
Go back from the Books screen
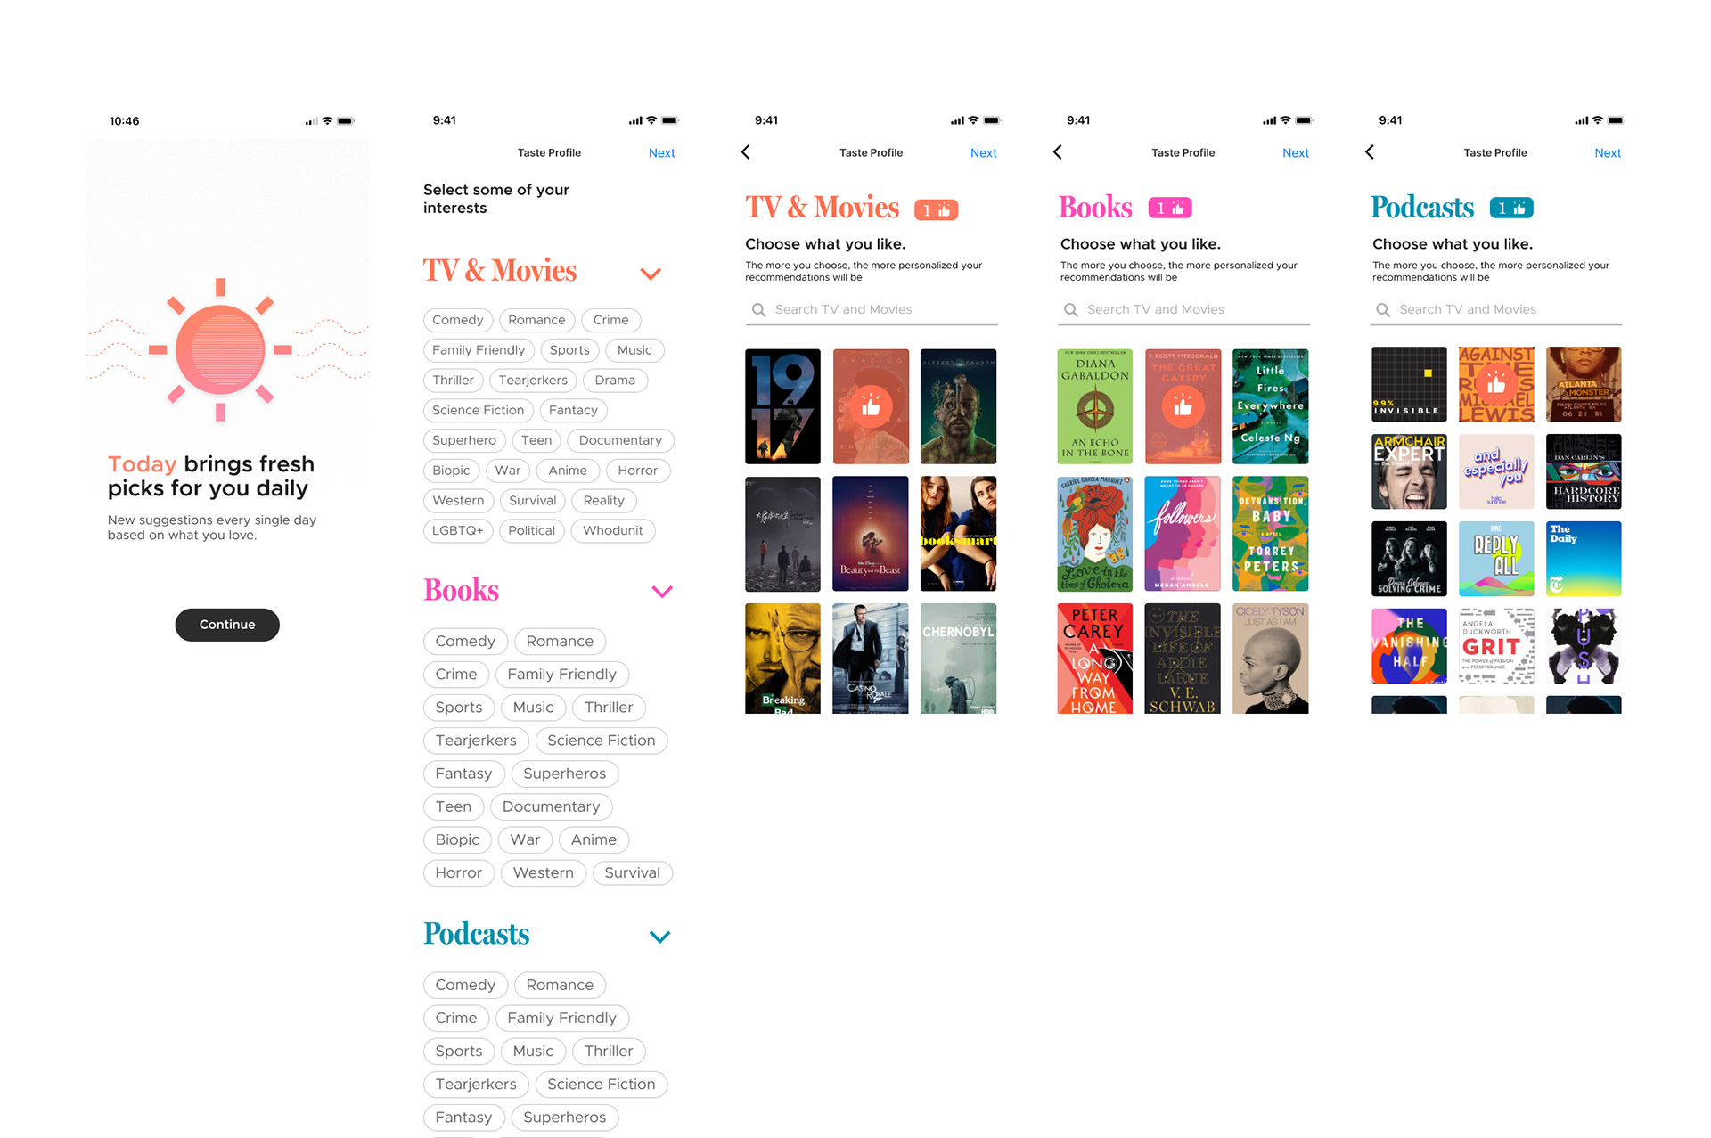tap(1058, 152)
